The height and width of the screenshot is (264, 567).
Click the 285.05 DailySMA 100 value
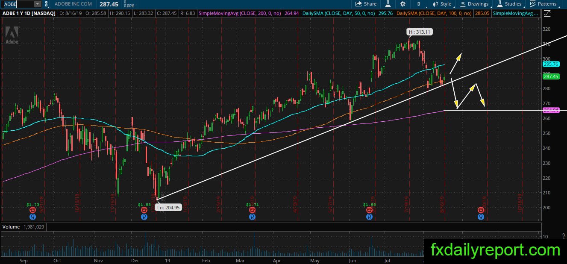[482, 14]
